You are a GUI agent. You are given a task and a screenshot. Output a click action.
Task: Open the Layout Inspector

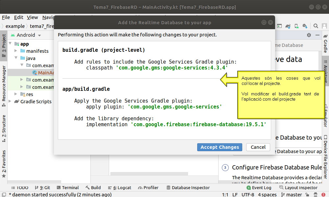298,187
